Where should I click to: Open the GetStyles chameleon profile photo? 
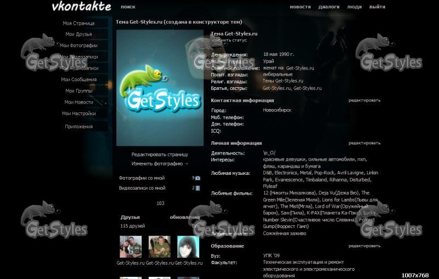click(160, 88)
